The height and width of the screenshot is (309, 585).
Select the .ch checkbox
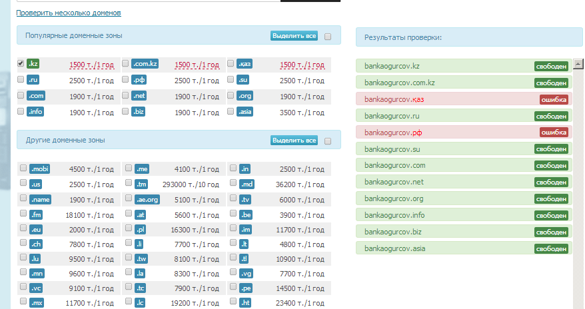pos(23,242)
